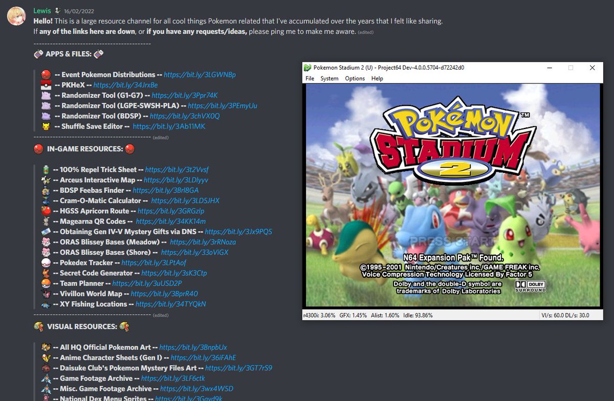Open the System menu in Project64

point(329,78)
